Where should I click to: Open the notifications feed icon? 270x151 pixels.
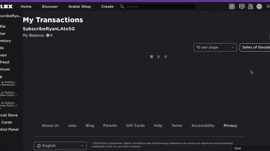pos(232,7)
